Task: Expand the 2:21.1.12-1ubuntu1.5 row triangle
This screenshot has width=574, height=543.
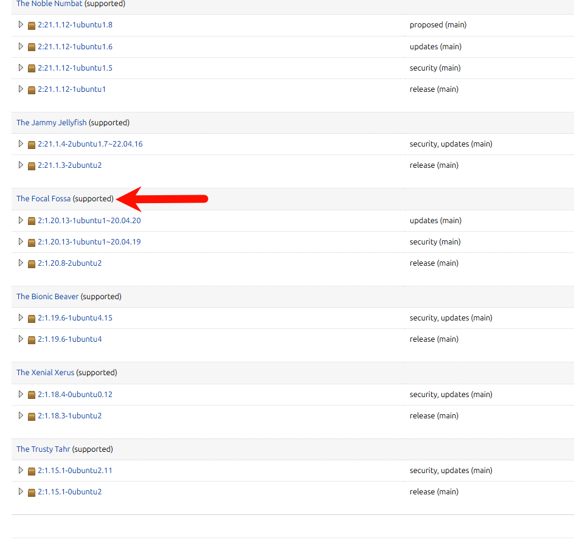Action: pyautogui.click(x=21, y=67)
